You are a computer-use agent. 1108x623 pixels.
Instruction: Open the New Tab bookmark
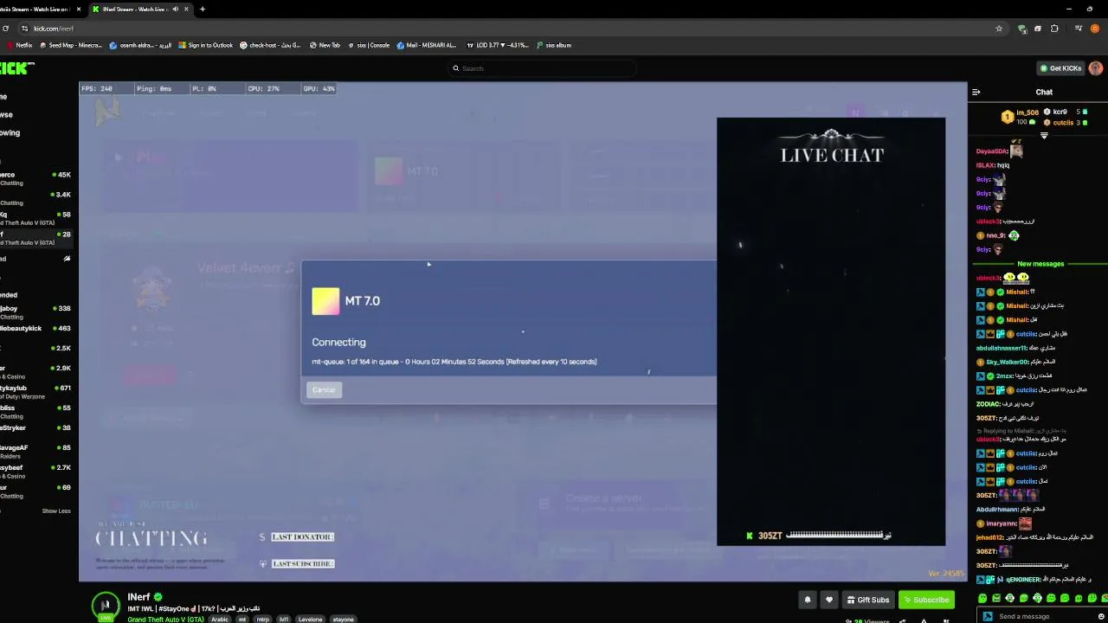tap(325, 45)
